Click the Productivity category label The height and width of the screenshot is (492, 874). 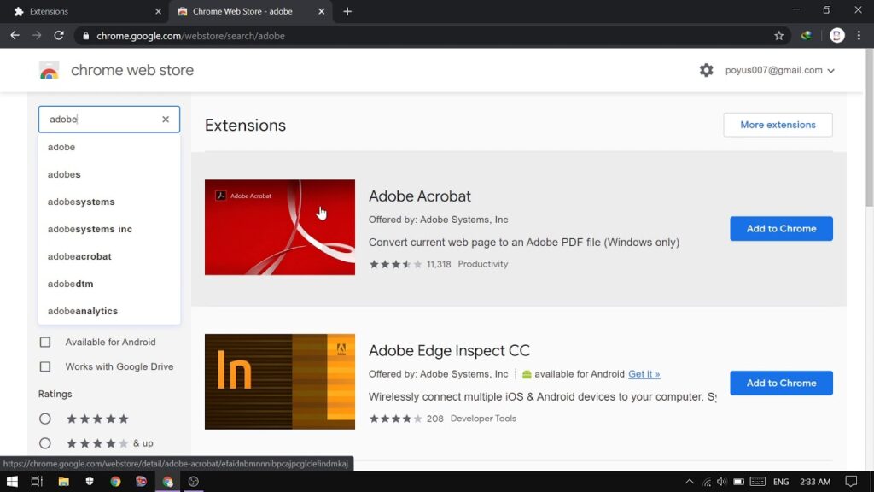[x=483, y=265]
